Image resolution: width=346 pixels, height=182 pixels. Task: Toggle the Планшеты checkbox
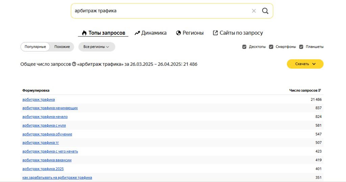[301, 47]
